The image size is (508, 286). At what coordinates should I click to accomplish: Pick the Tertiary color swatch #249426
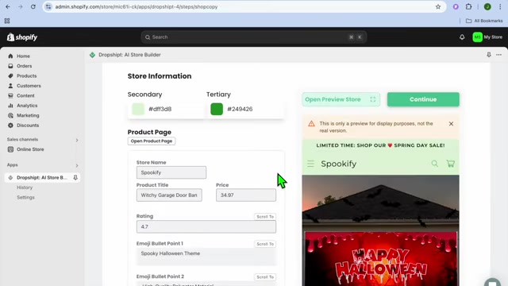point(217,109)
